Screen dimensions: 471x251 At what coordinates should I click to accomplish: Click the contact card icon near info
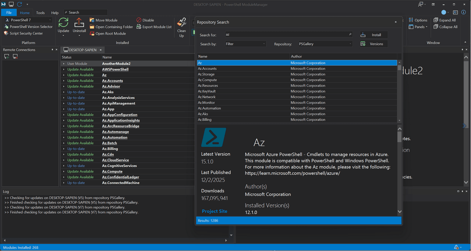coord(455,13)
